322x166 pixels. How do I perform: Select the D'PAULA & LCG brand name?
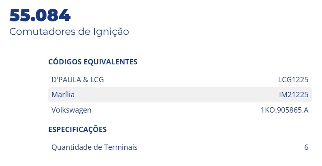click(x=78, y=80)
